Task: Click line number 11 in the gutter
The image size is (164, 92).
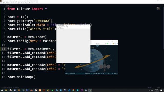Action: click(3, 49)
